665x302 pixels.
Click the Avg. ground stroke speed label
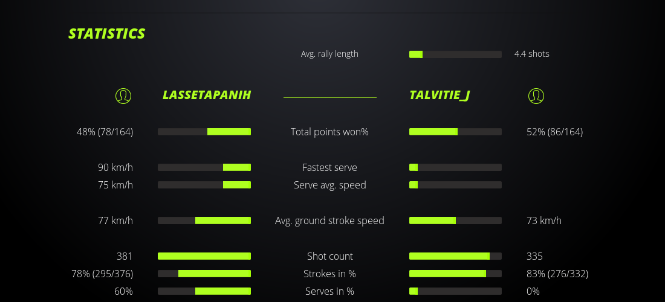329,220
